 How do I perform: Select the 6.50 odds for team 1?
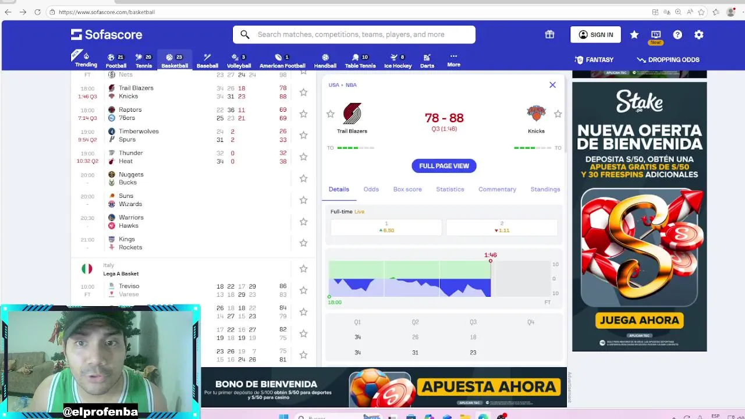[x=386, y=227]
